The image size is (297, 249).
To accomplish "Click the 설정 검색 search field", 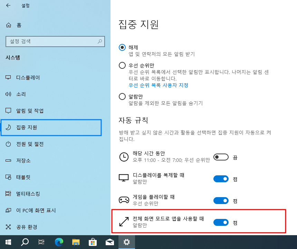I will 55,41.
